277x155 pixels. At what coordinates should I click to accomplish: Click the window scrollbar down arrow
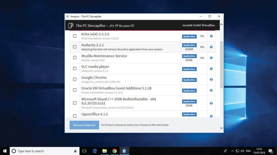coord(222,128)
